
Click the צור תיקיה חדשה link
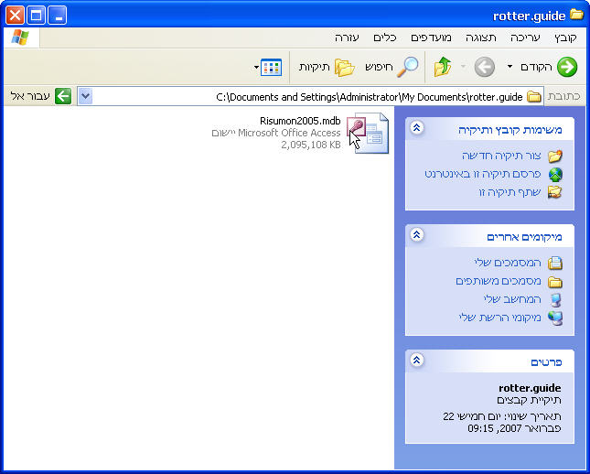[503, 156]
